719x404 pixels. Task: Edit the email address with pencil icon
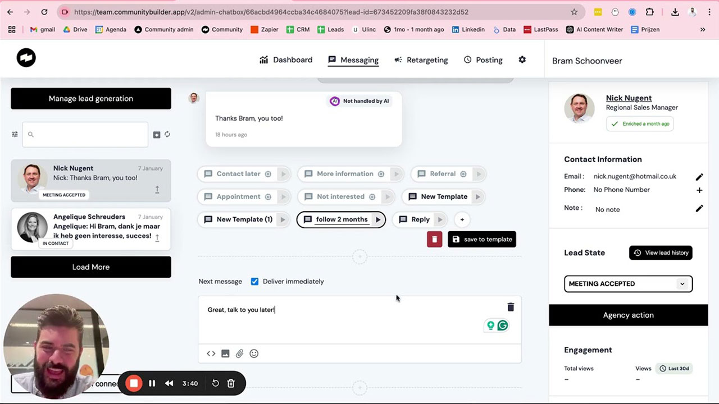coord(699,177)
